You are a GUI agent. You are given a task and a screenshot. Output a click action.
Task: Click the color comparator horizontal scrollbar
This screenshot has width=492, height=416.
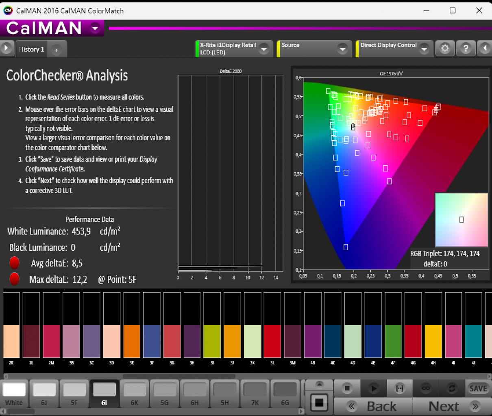tap(179, 376)
